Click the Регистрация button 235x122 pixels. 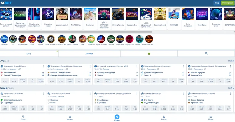click(228, 3)
